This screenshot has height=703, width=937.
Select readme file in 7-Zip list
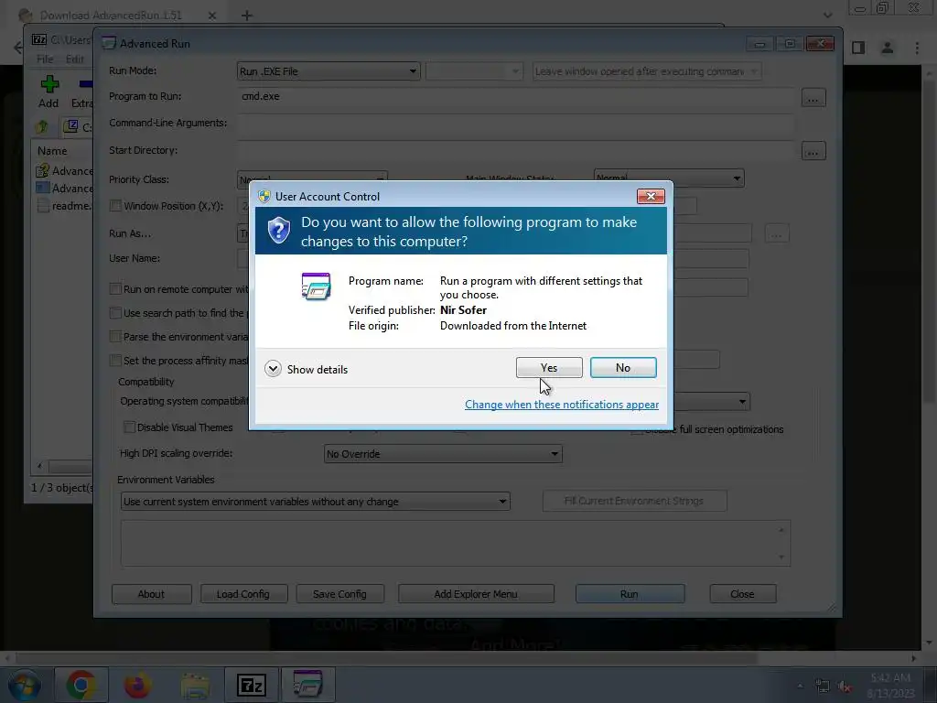pyautogui.click(x=65, y=206)
